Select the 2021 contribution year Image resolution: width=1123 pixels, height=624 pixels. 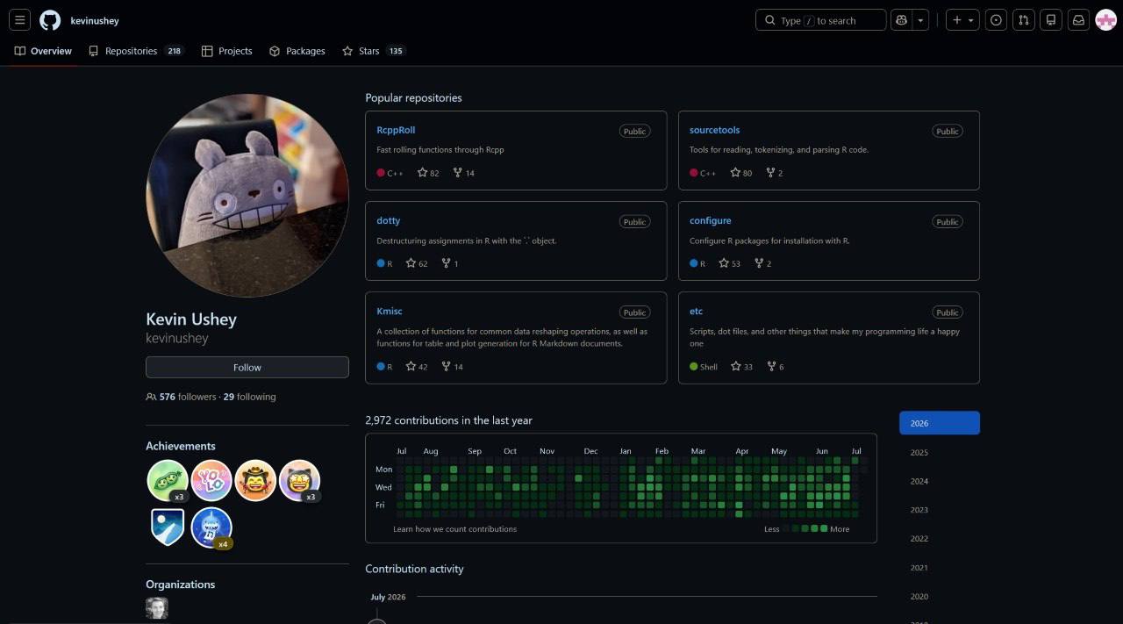(x=940, y=568)
